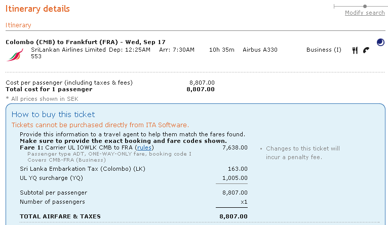Click the Itinerary details heading
The height and width of the screenshot is (225, 388).
tap(38, 9)
